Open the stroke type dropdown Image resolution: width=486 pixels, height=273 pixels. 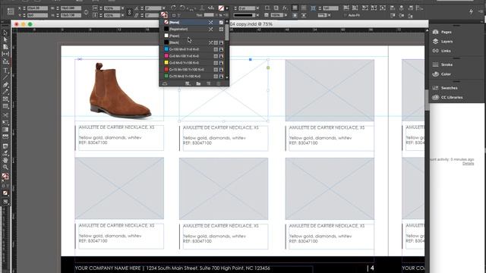pos(257,15)
